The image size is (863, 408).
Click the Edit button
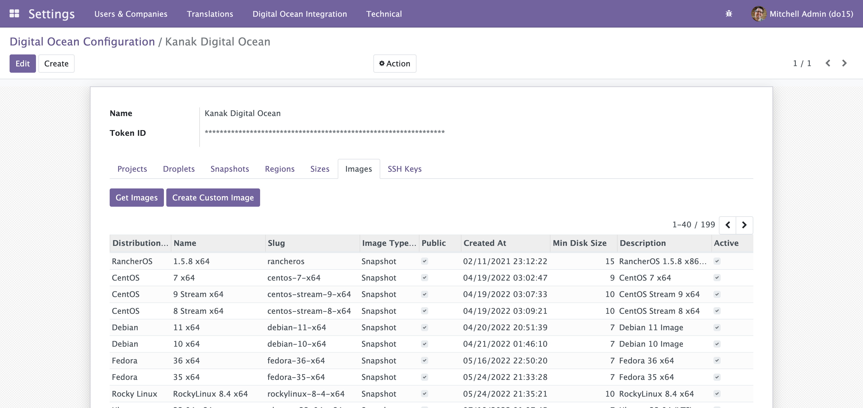[22, 63]
